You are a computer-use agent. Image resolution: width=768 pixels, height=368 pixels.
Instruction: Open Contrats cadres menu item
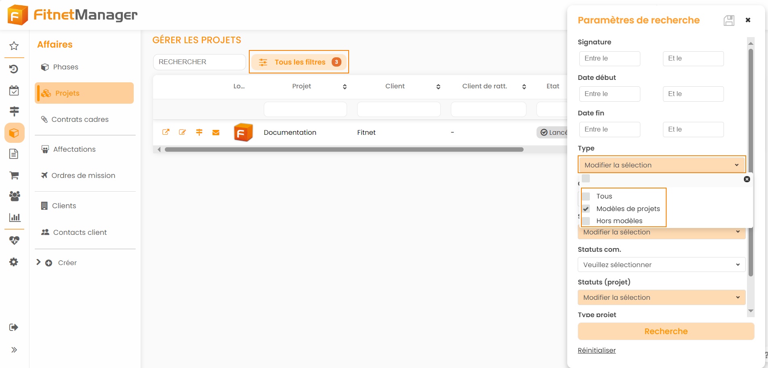coord(80,119)
